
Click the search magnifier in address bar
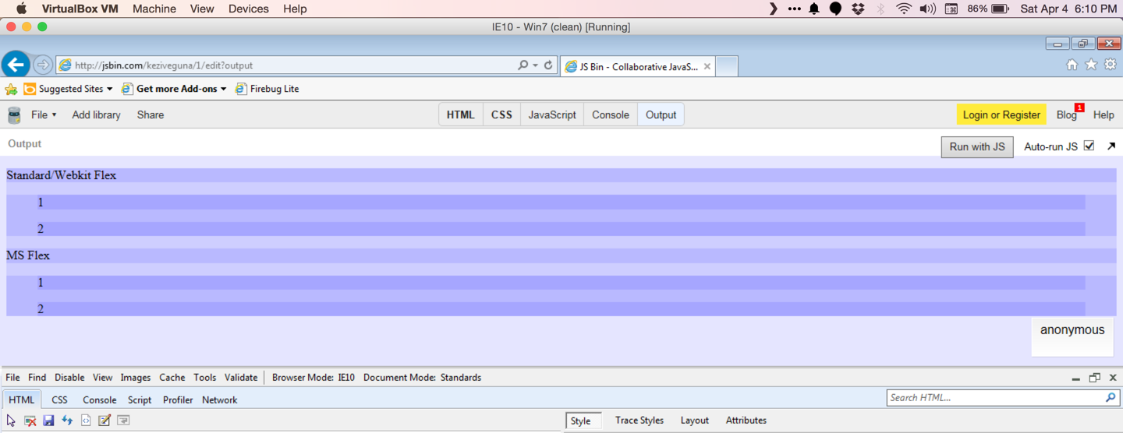(x=523, y=65)
